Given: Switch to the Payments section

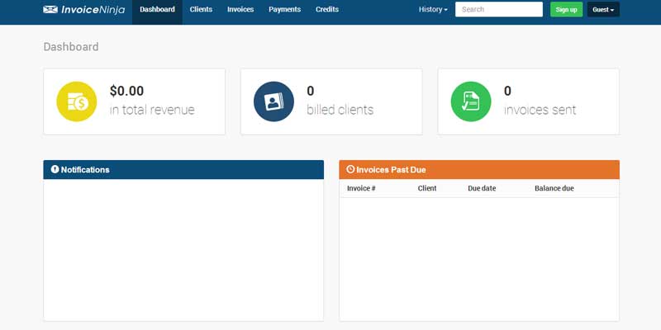Looking at the screenshot, I should pyautogui.click(x=284, y=10).
